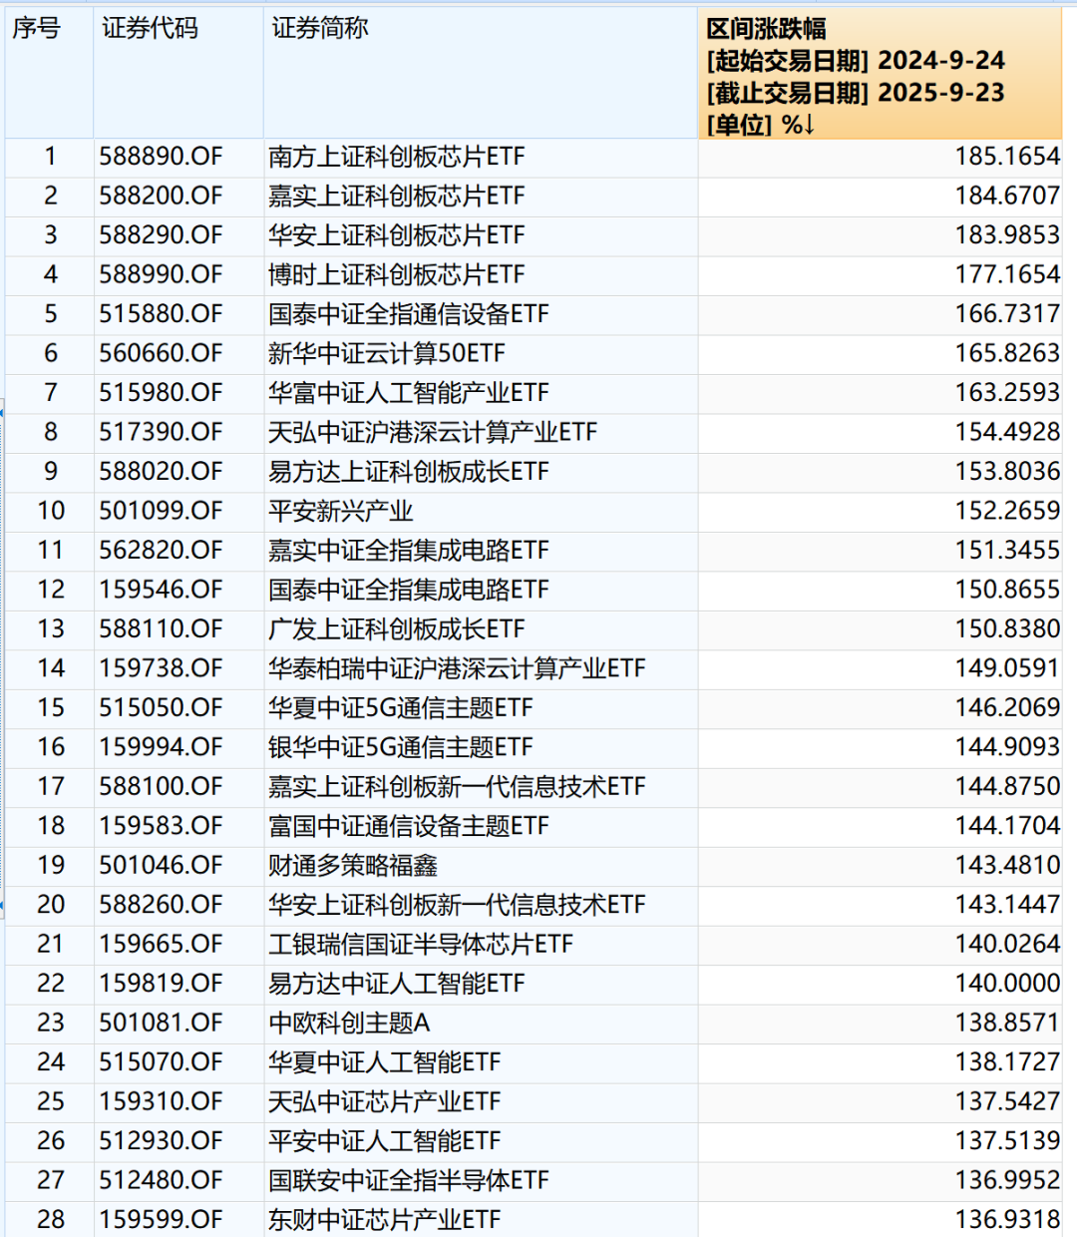Select 华夏中证5G通信主题ETF
This screenshot has height=1237, width=1077.
(401, 708)
